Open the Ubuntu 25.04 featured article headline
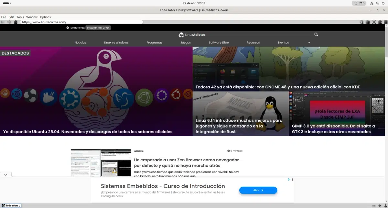The width and height of the screenshot is (388, 208). [88, 132]
